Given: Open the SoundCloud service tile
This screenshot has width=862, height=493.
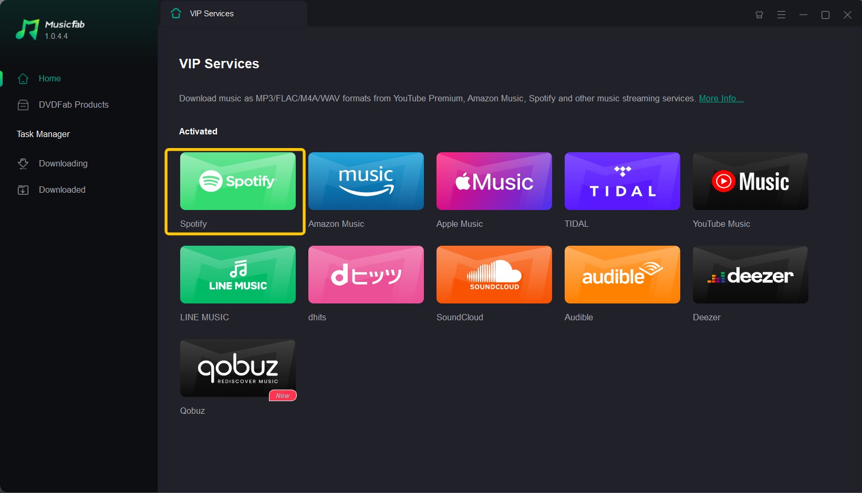Looking at the screenshot, I should (494, 275).
